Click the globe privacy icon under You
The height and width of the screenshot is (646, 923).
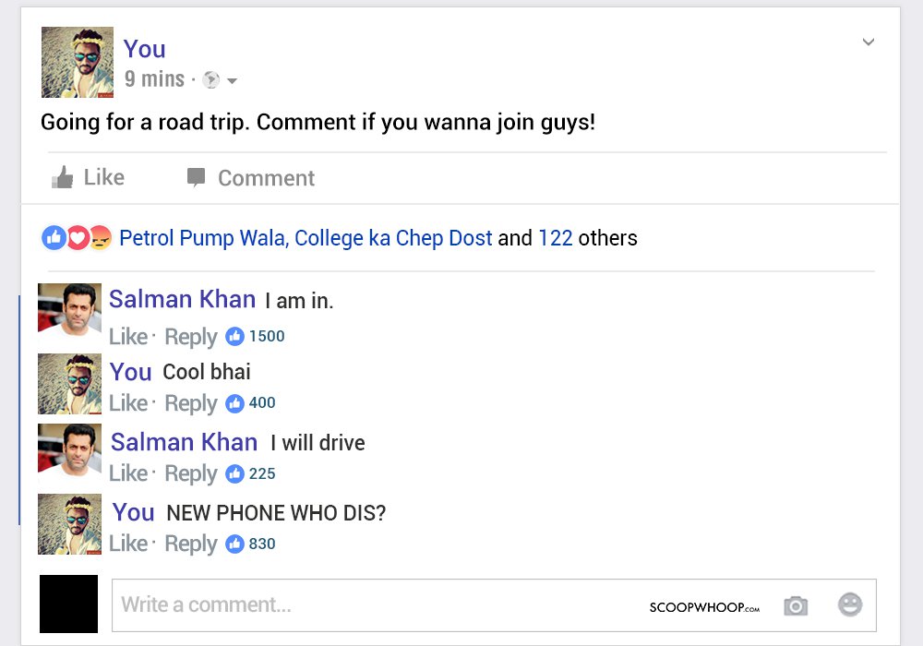click(210, 79)
